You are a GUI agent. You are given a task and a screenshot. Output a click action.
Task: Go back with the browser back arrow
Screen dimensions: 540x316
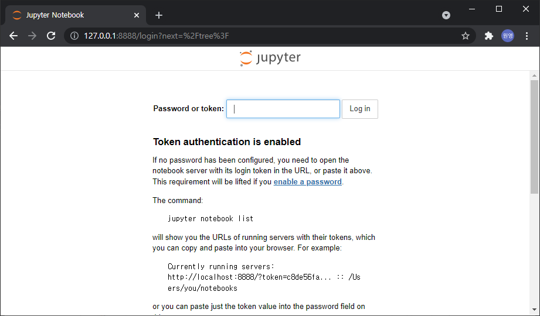(x=13, y=36)
